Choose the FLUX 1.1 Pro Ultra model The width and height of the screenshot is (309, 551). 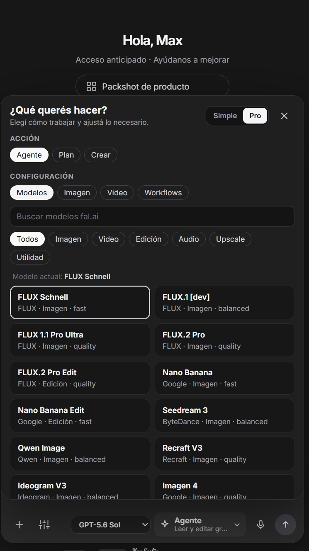click(80, 340)
